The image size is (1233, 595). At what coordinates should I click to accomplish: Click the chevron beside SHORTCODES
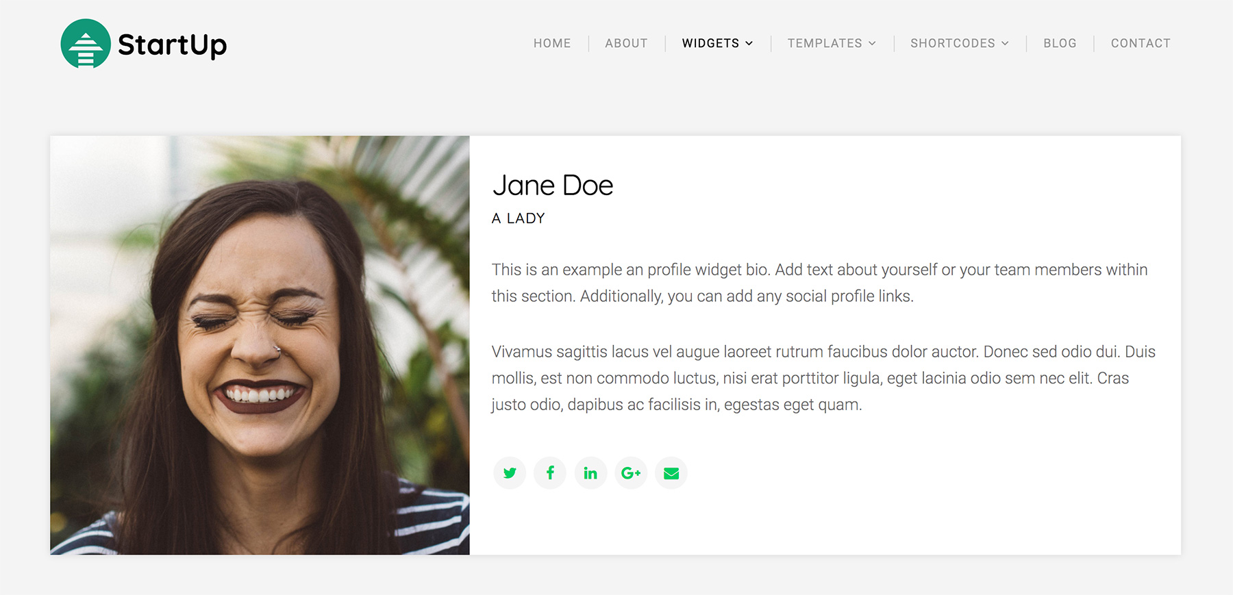click(1006, 43)
